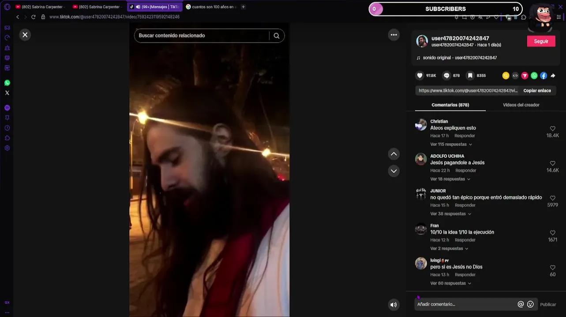The image size is (566, 317).
Task: Switch to Videos del creador tab
Action: [x=521, y=105]
